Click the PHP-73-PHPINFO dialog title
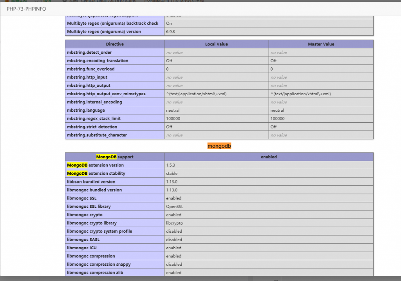The height and width of the screenshot is (281, 401). click(27, 9)
